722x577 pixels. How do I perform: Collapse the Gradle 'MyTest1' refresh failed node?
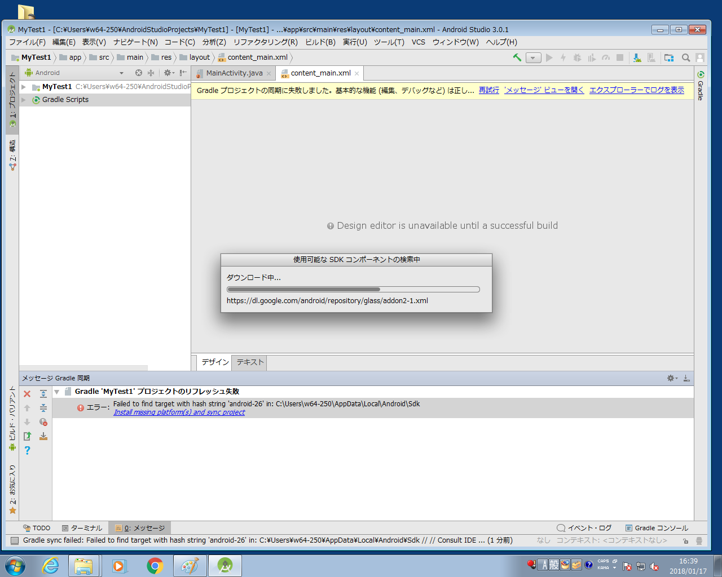(56, 392)
